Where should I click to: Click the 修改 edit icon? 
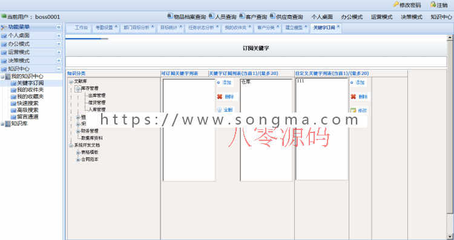pos(353,110)
